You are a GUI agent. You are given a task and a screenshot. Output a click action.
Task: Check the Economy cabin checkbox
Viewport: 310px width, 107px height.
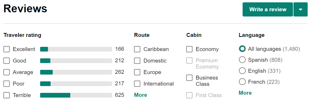(x=189, y=49)
